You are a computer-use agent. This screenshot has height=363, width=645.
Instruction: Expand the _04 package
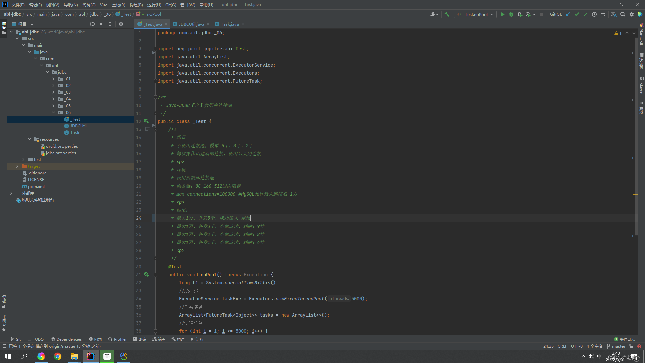(x=53, y=99)
